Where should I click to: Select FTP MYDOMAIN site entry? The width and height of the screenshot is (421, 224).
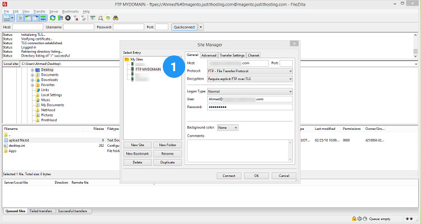[x=148, y=69]
